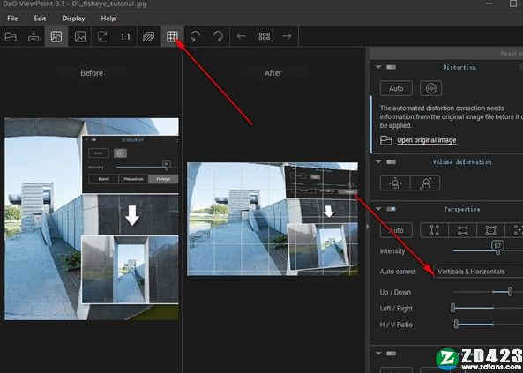Select the force rectangle perspective tool
Image resolution: width=523 pixels, height=373 pixels.
(x=491, y=230)
